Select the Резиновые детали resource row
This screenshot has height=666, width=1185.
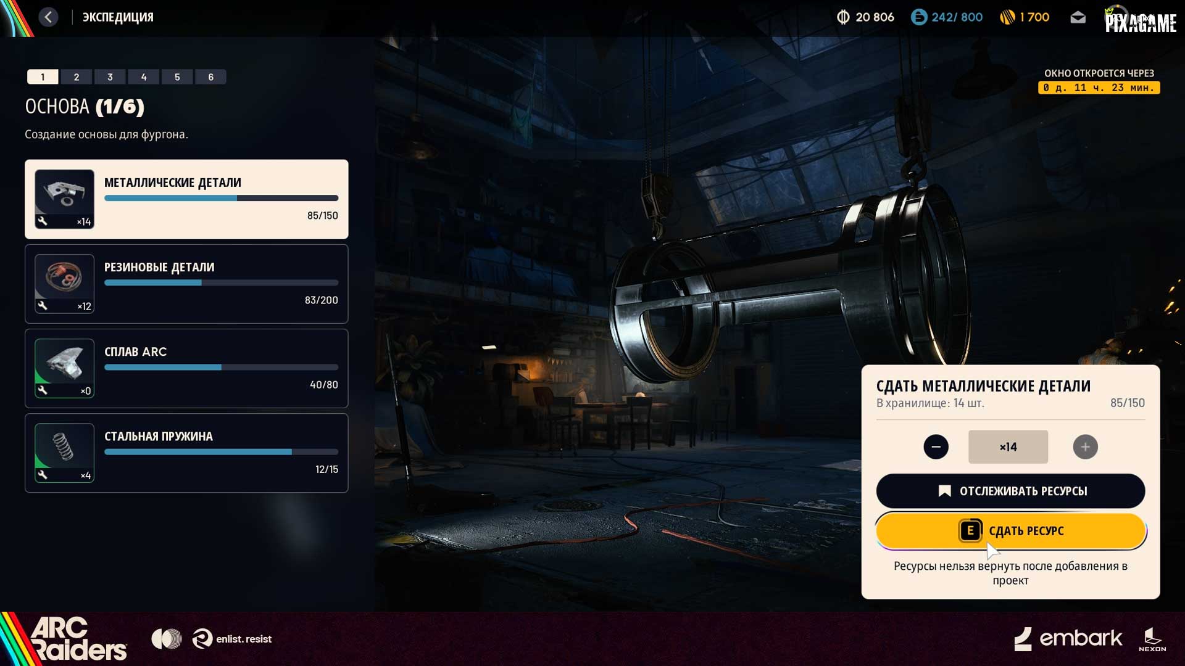tap(186, 284)
